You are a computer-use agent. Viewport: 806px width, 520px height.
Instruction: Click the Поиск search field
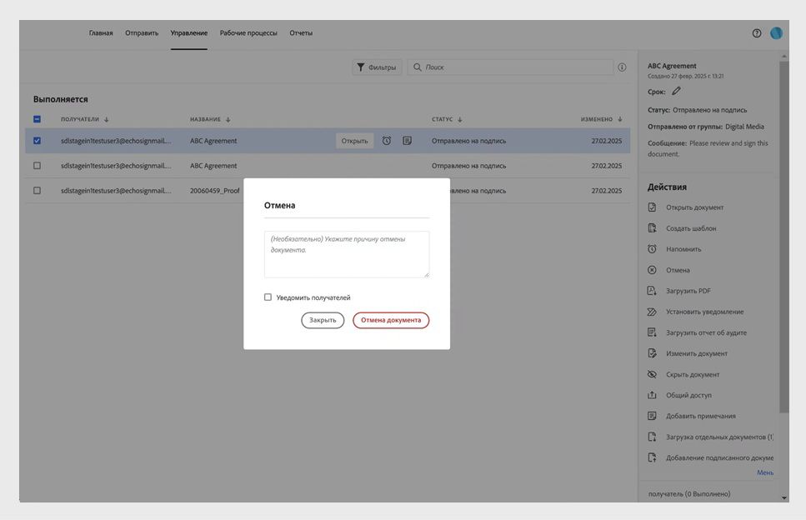point(512,67)
